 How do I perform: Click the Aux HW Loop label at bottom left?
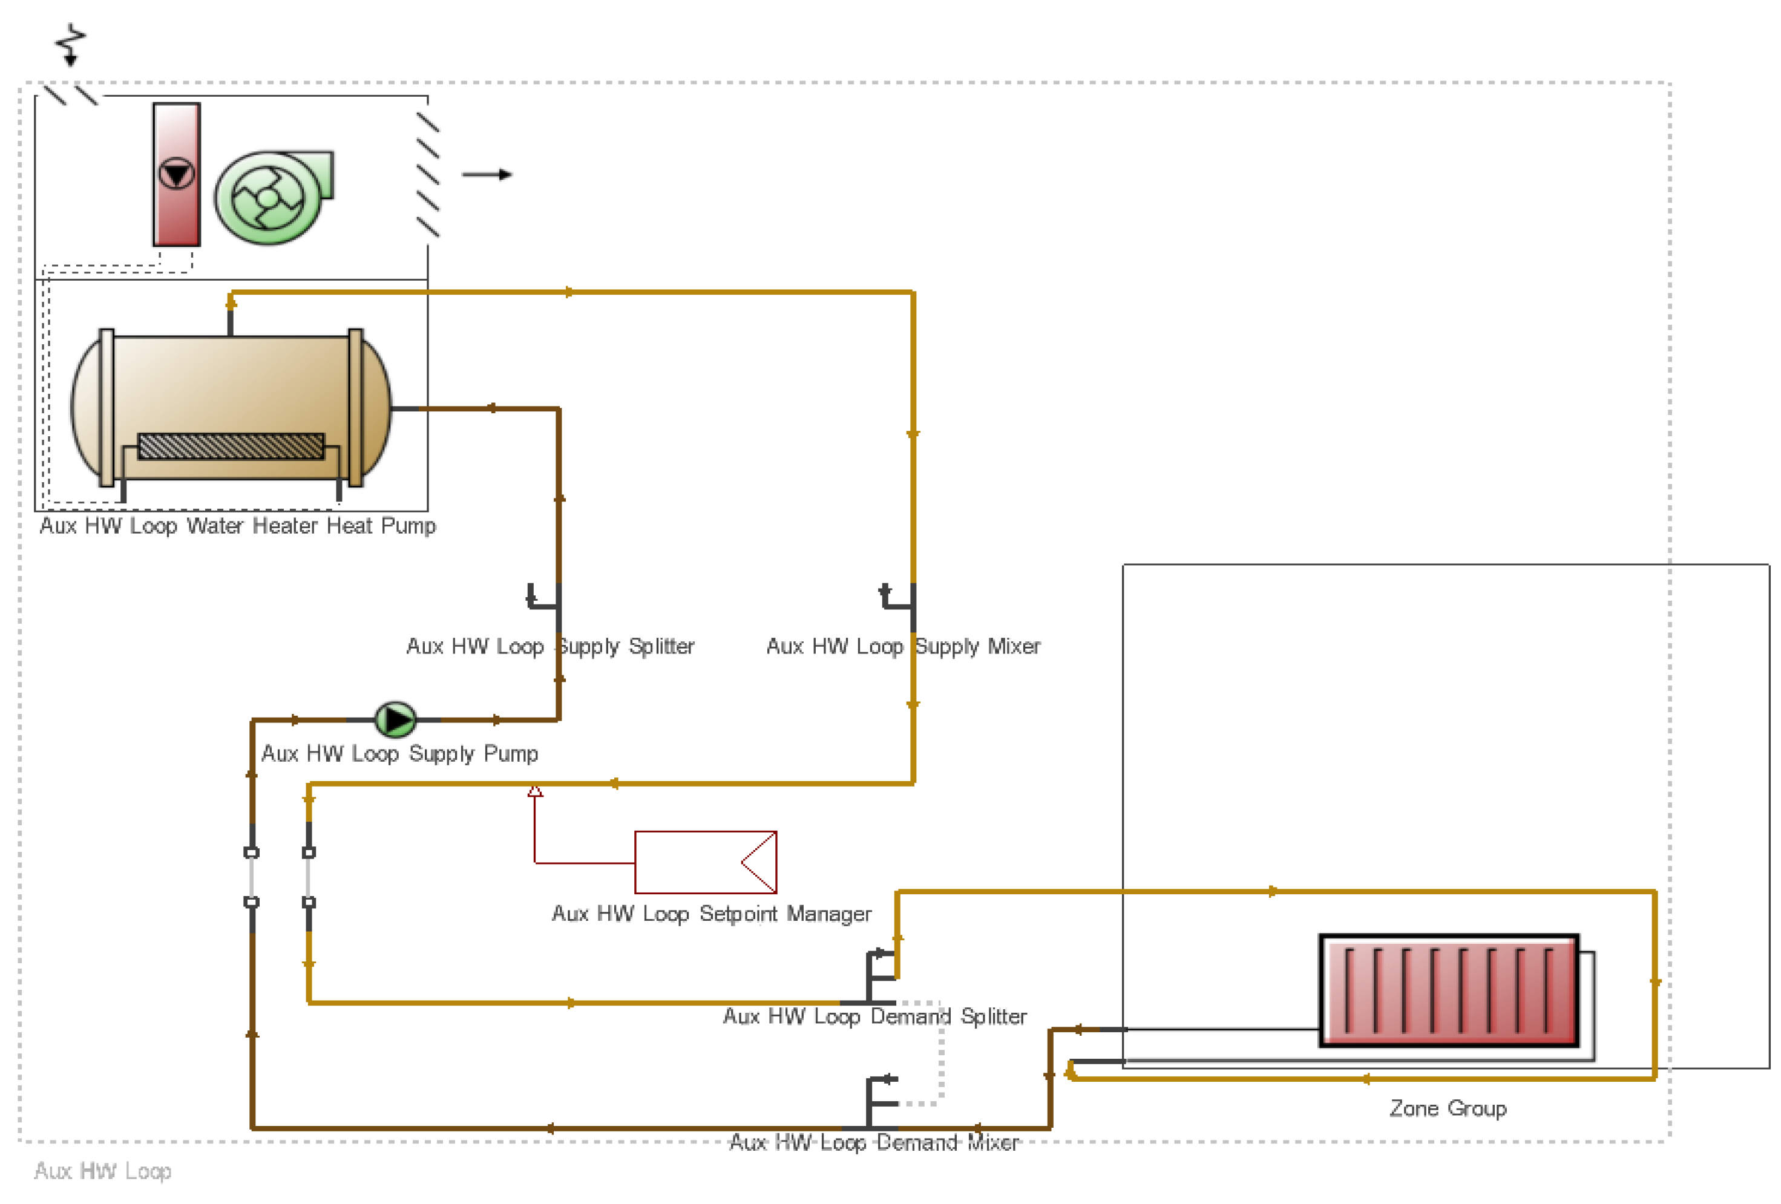click(x=103, y=1171)
